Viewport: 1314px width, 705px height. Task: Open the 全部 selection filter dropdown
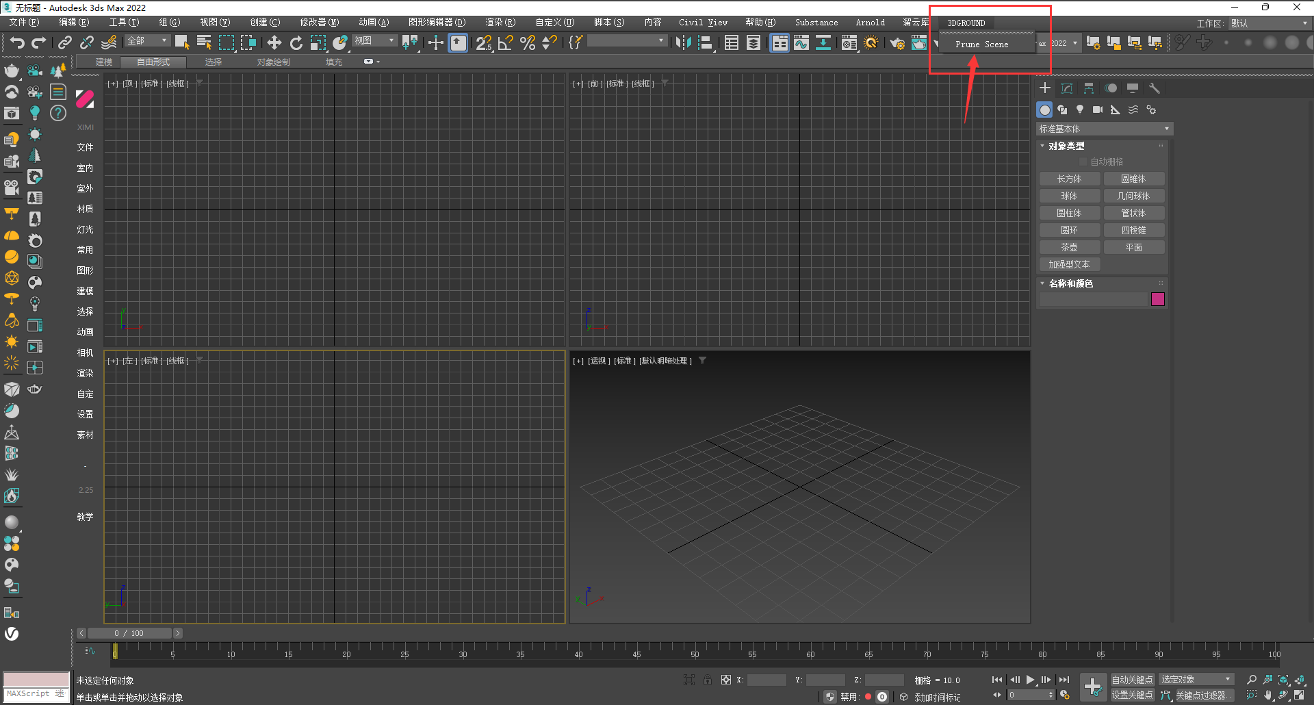(x=146, y=41)
